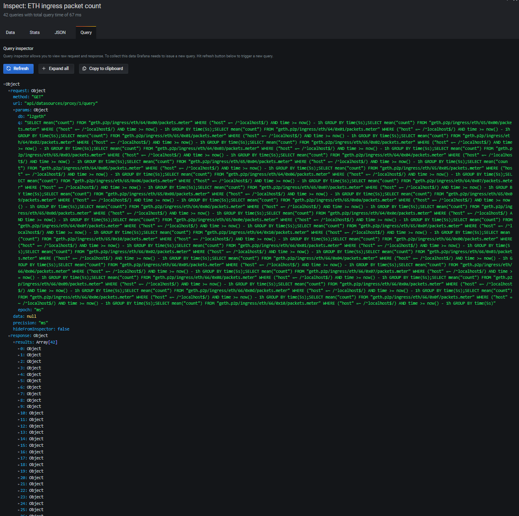Viewport: 519px width, 516px height.
Task: Expand object 10 under results
Action: click(19, 413)
